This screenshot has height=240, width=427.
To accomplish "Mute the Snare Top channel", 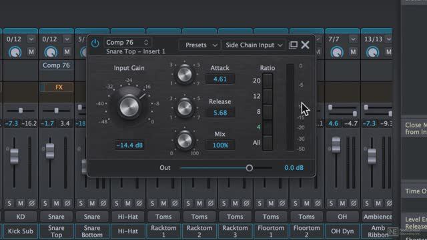I will (x=56, y=203).
